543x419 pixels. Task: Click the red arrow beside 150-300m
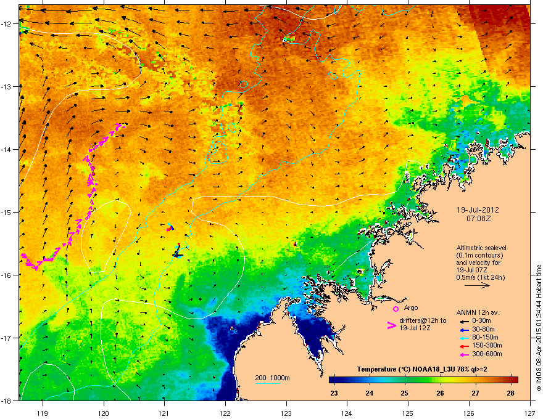pyautogui.click(x=464, y=346)
